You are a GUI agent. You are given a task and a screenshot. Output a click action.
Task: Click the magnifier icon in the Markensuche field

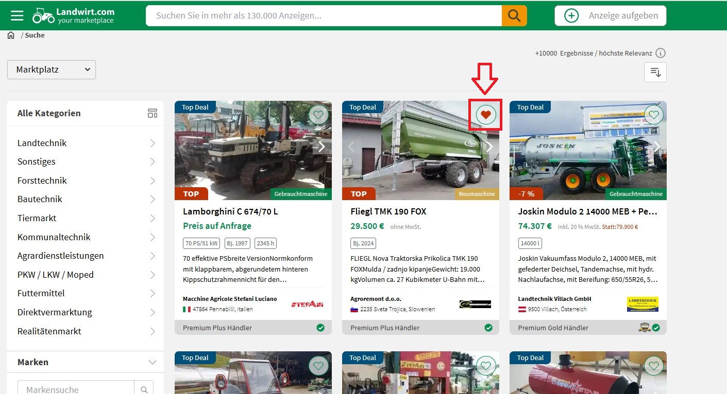click(x=144, y=389)
